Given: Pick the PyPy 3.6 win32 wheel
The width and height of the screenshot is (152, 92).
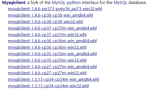Looking at the screenshot, I should 55,9.
